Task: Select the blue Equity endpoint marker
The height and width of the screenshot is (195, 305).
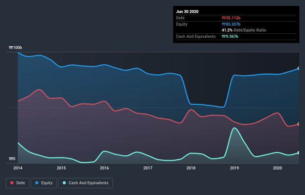Action: point(299,69)
